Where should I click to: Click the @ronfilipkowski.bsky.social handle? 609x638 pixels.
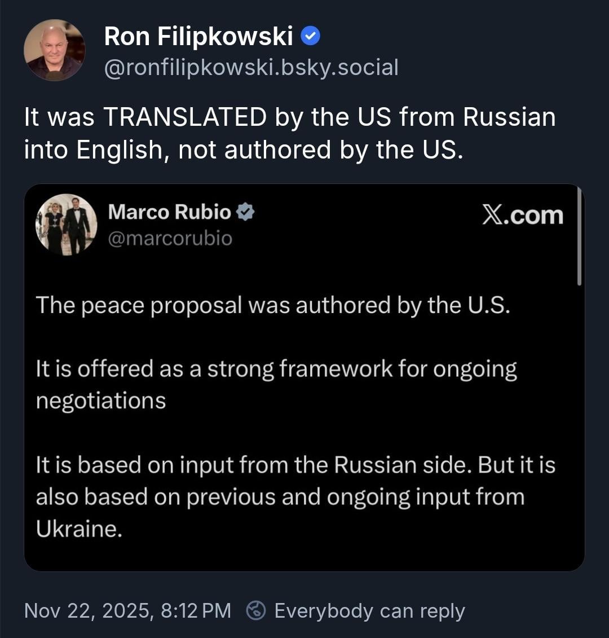tap(251, 67)
